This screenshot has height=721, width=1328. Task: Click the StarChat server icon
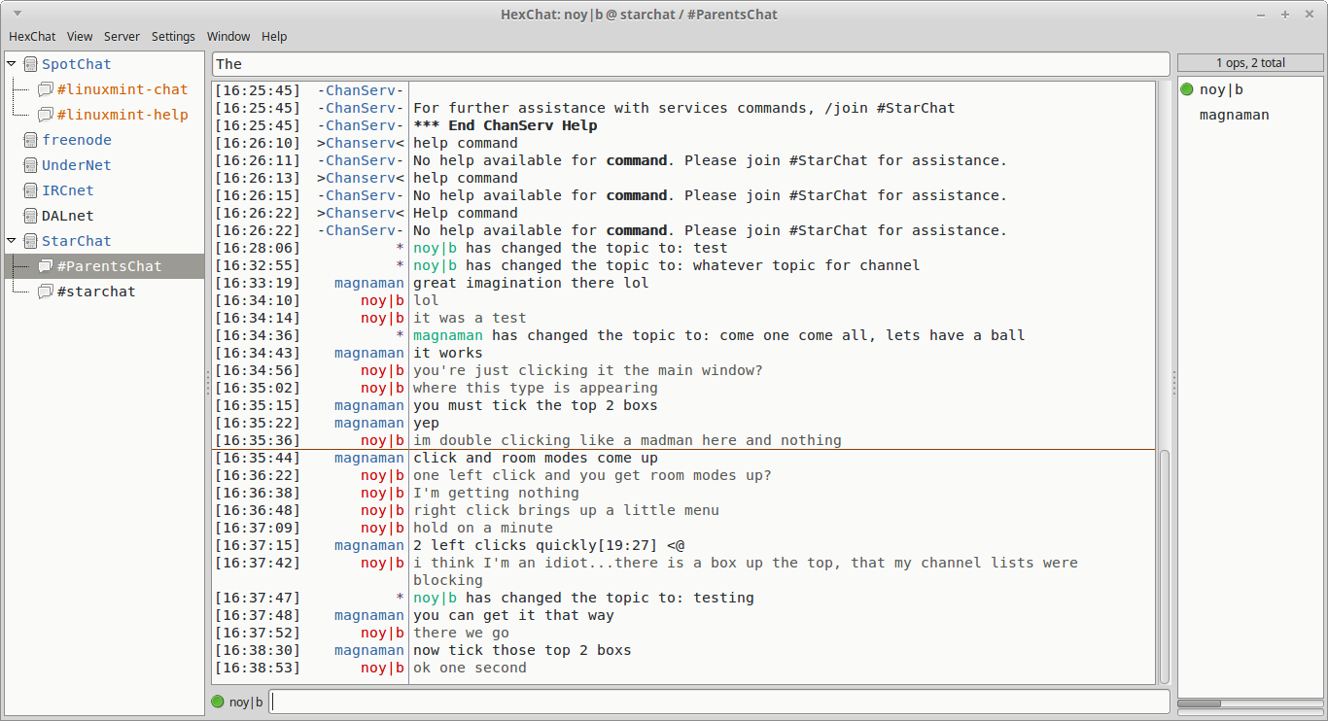coord(30,241)
